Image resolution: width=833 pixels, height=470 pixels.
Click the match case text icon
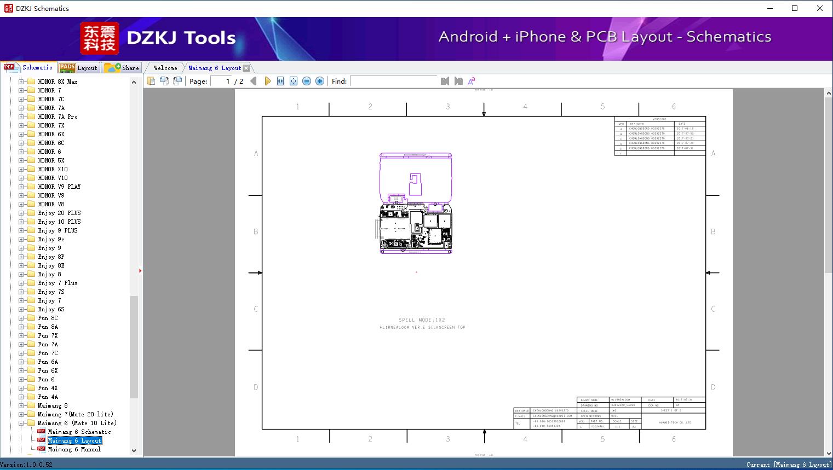click(x=471, y=81)
